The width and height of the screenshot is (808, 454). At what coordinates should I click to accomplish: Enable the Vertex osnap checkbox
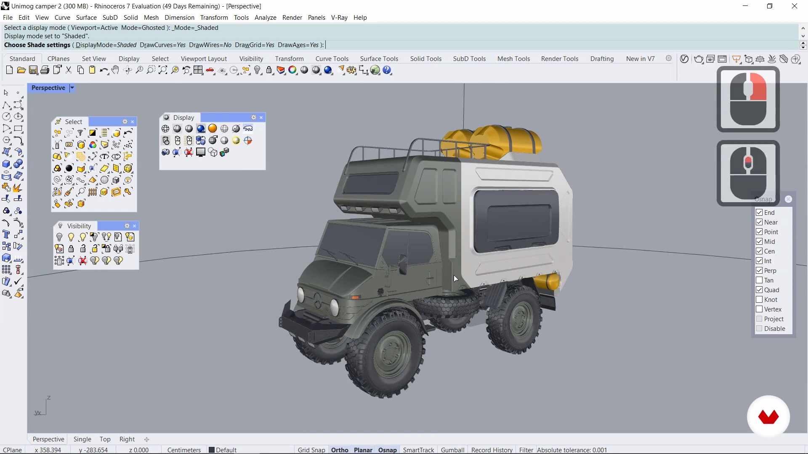click(x=759, y=309)
